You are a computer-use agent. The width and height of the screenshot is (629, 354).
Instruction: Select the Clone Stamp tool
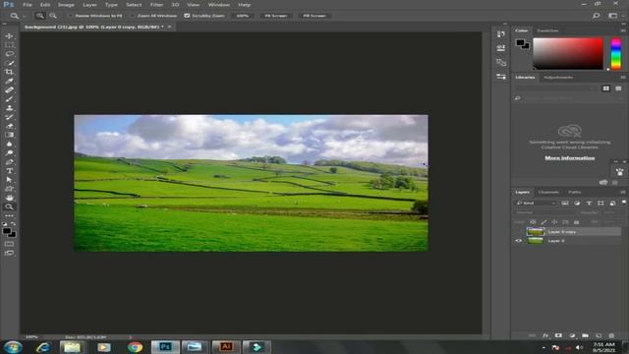click(x=9, y=108)
